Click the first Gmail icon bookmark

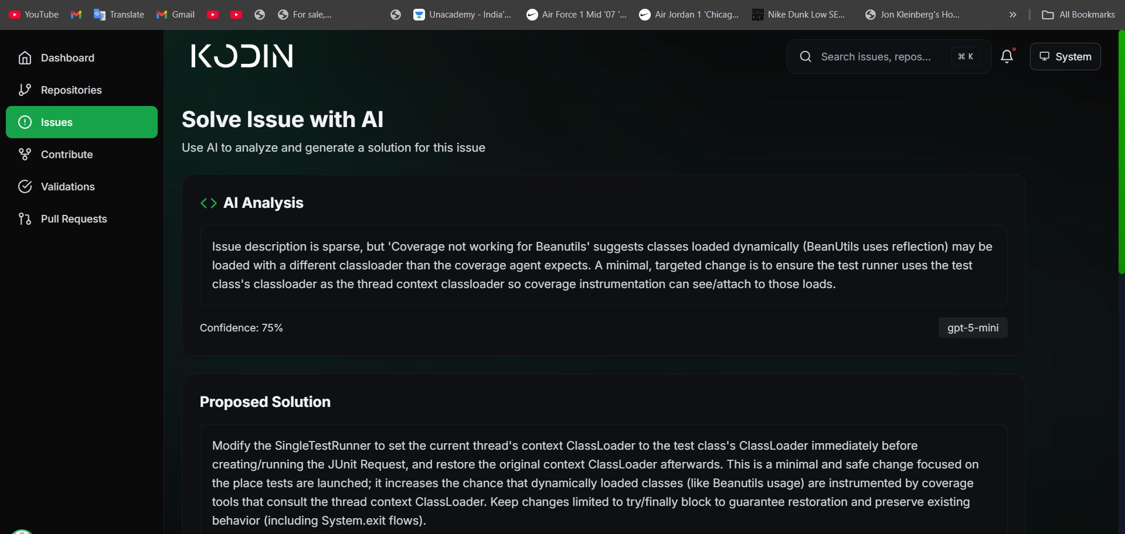tap(76, 15)
